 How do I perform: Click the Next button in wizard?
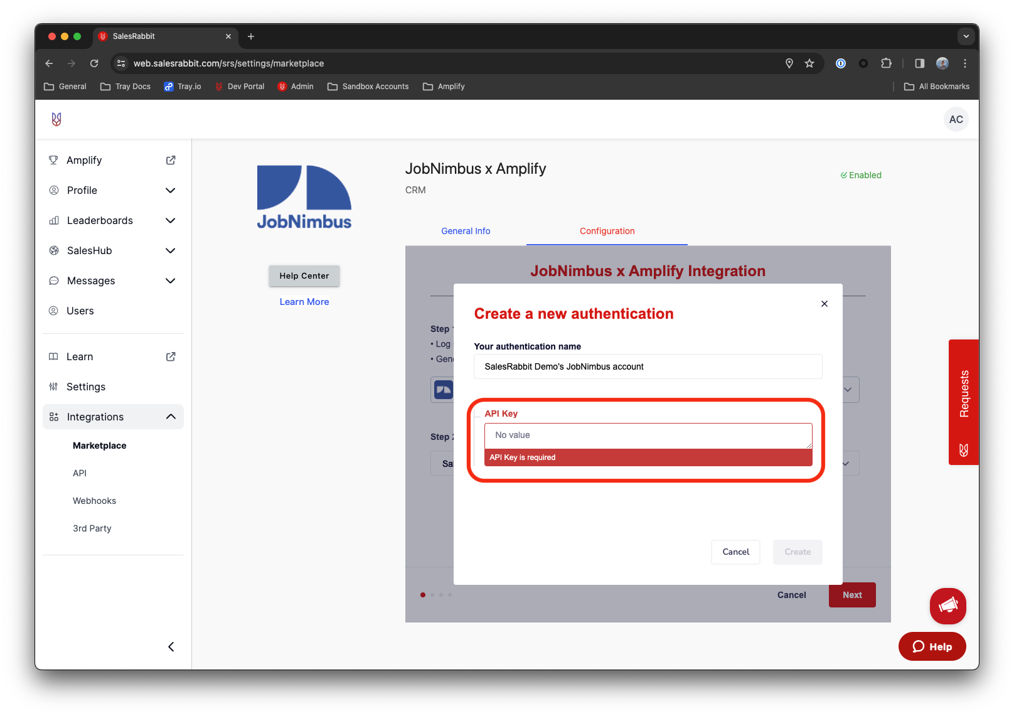(x=852, y=595)
